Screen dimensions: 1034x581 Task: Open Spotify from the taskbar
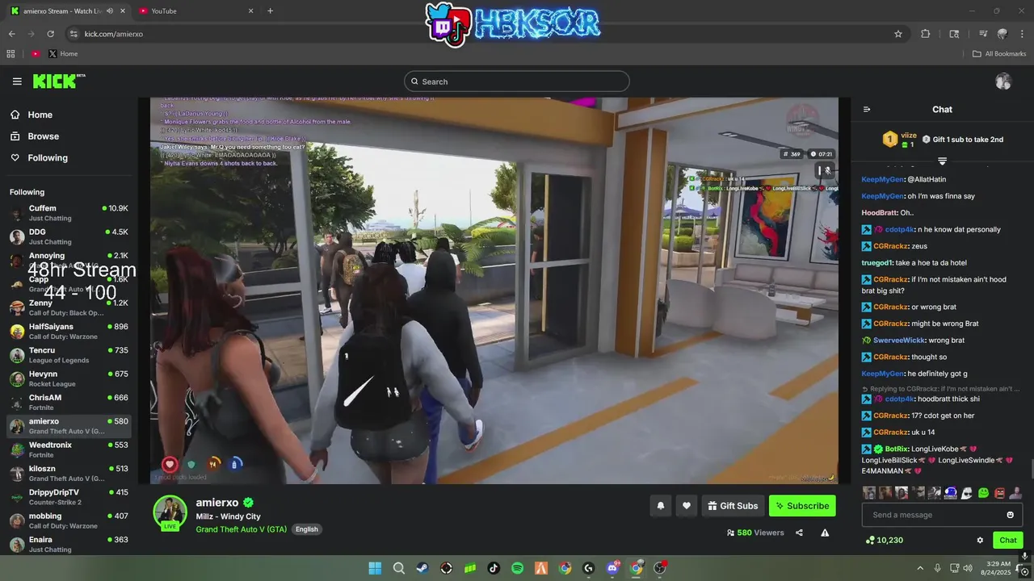click(518, 568)
